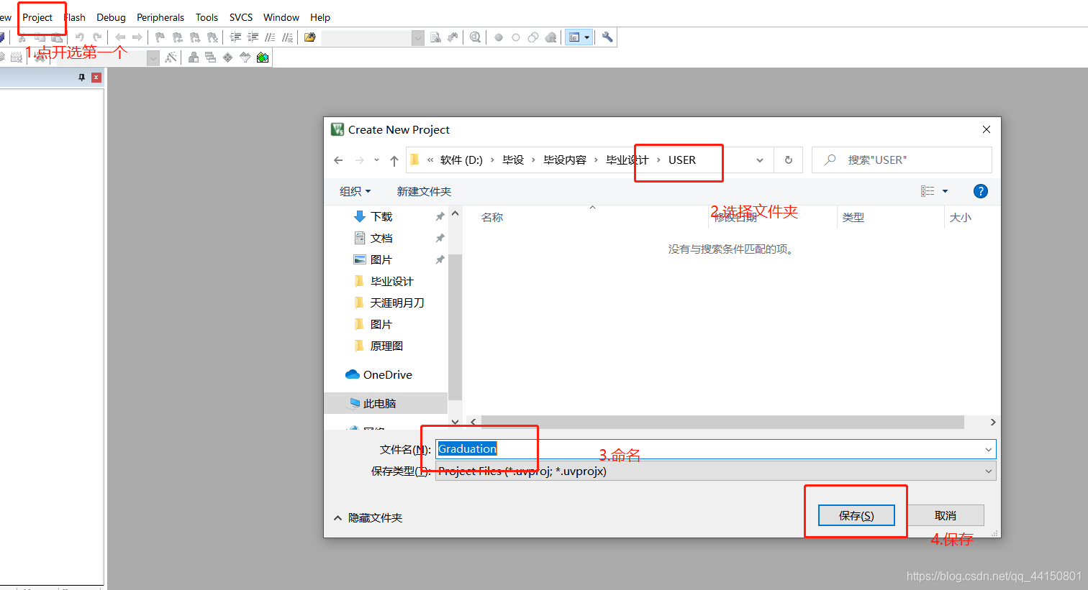Select 下载 in the navigation pane

click(382, 216)
